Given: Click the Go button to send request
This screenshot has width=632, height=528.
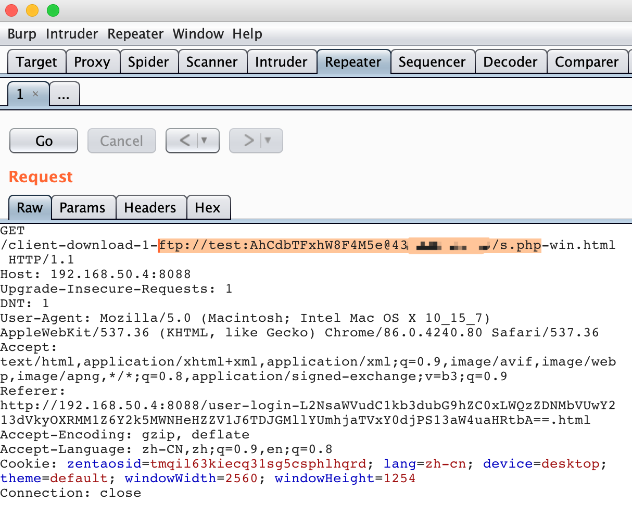Looking at the screenshot, I should coord(44,141).
